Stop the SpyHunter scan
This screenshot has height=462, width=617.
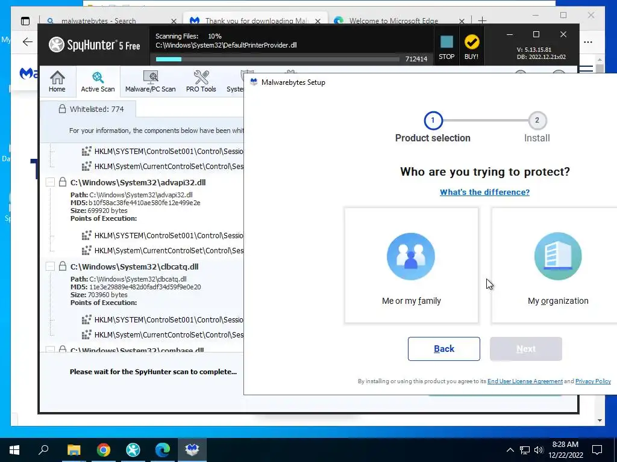pos(446,48)
